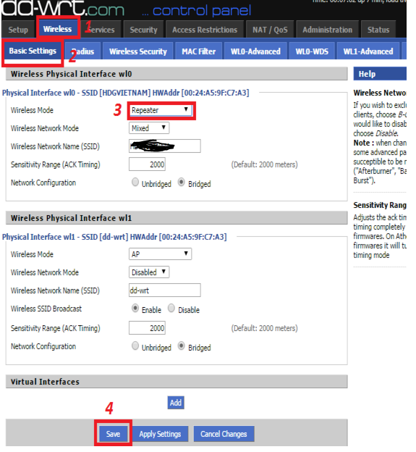
Task: Open the Wireless Security sub-tab
Action: coord(138,51)
